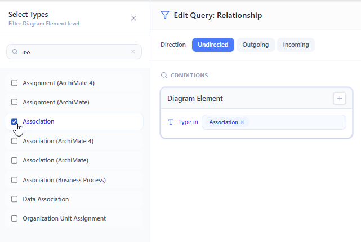Check Assignment (ArchiMate 4)
Image resolution: width=361 pixels, height=242 pixels.
click(x=14, y=83)
